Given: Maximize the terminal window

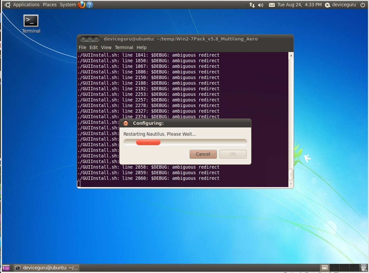Looking at the screenshot, I should pos(96,39).
